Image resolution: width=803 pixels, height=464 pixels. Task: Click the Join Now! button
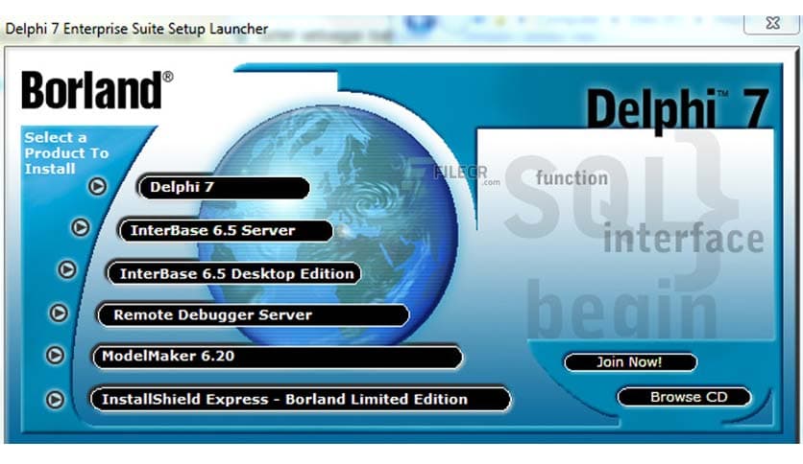630,362
